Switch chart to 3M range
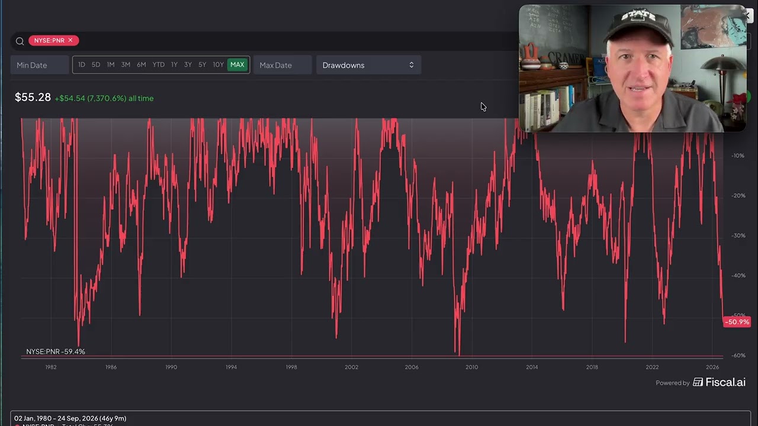758x426 pixels. (126, 64)
